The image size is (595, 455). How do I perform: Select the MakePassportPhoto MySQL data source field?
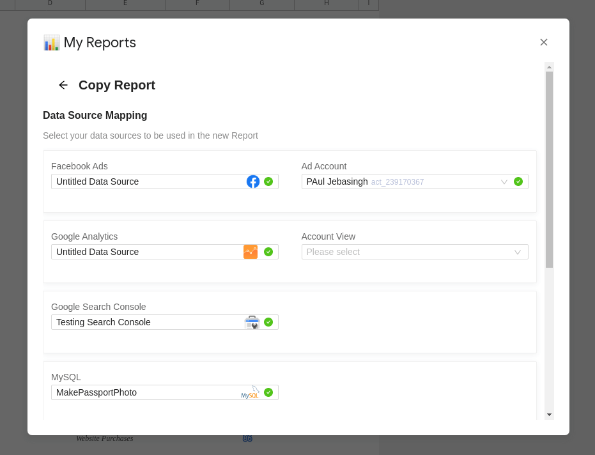[165, 392]
